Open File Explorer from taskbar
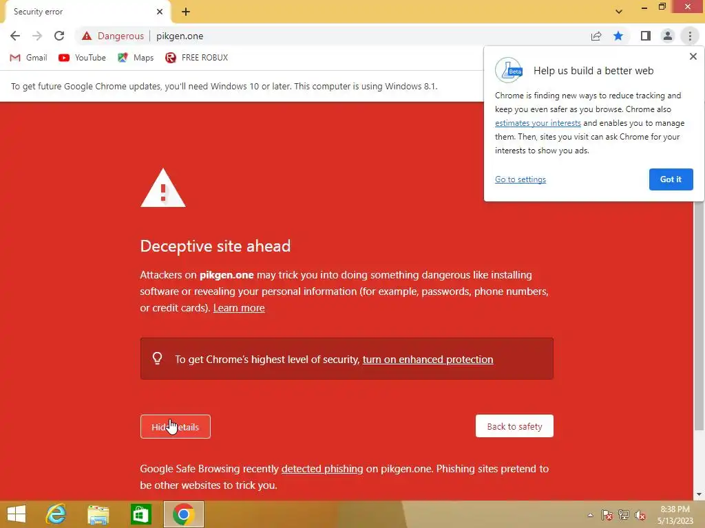 click(98, 514)
